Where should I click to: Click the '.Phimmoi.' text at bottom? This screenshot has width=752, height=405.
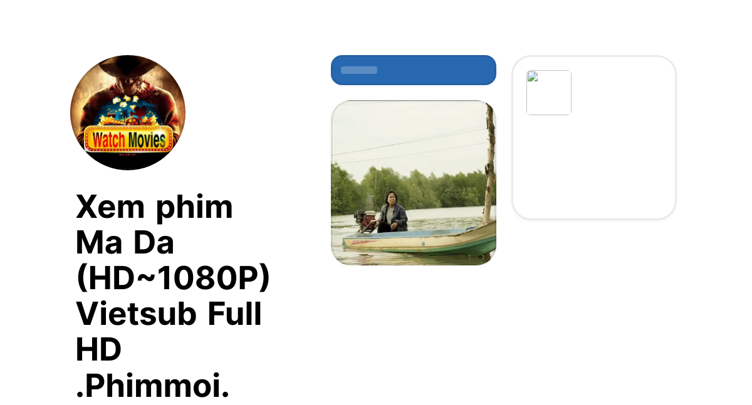tap(152, 386)
